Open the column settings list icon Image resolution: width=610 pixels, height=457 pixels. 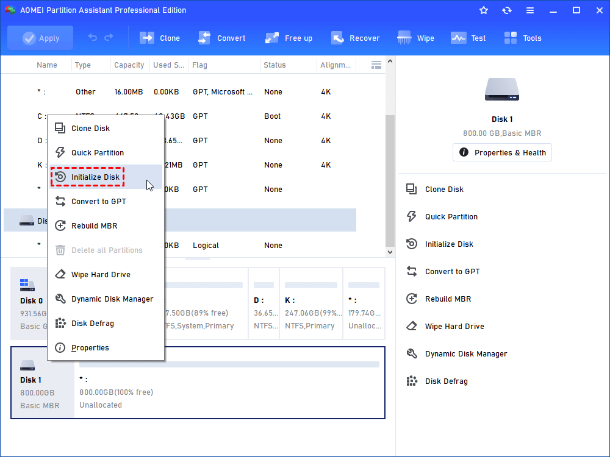pyautogui.click(x=376, y=65)
